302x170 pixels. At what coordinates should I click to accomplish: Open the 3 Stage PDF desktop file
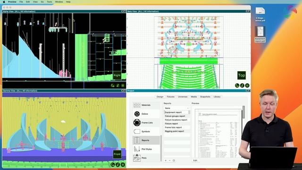pyautogui.click(x=260, y=15)
